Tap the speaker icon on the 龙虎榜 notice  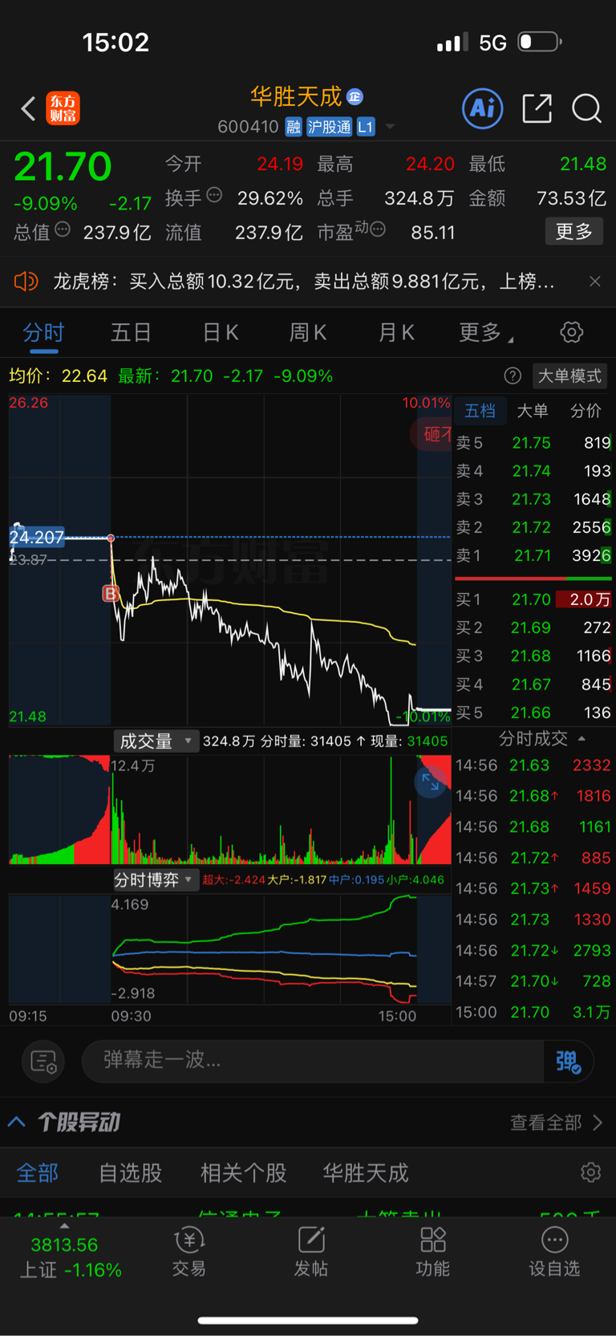pos(26,281)
